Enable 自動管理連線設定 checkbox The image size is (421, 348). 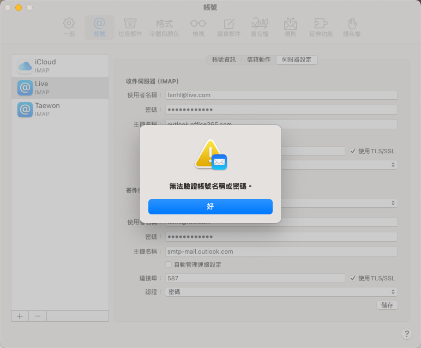169,265
